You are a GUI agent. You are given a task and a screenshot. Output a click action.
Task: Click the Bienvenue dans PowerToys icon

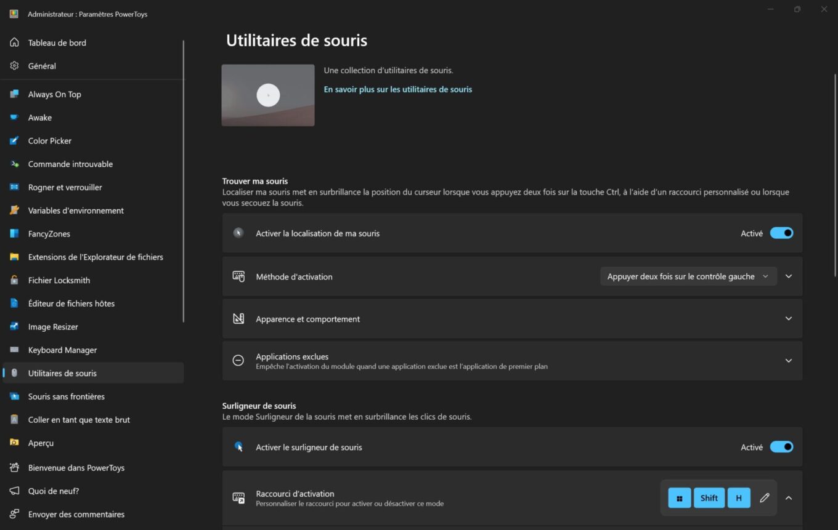tap(14, 468)
